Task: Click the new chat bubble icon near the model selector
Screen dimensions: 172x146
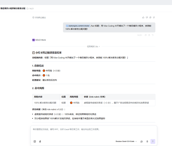Action: 141,141
